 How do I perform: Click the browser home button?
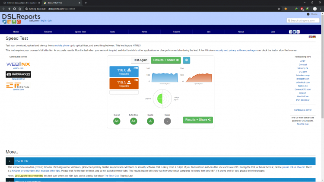coord(20,9)
